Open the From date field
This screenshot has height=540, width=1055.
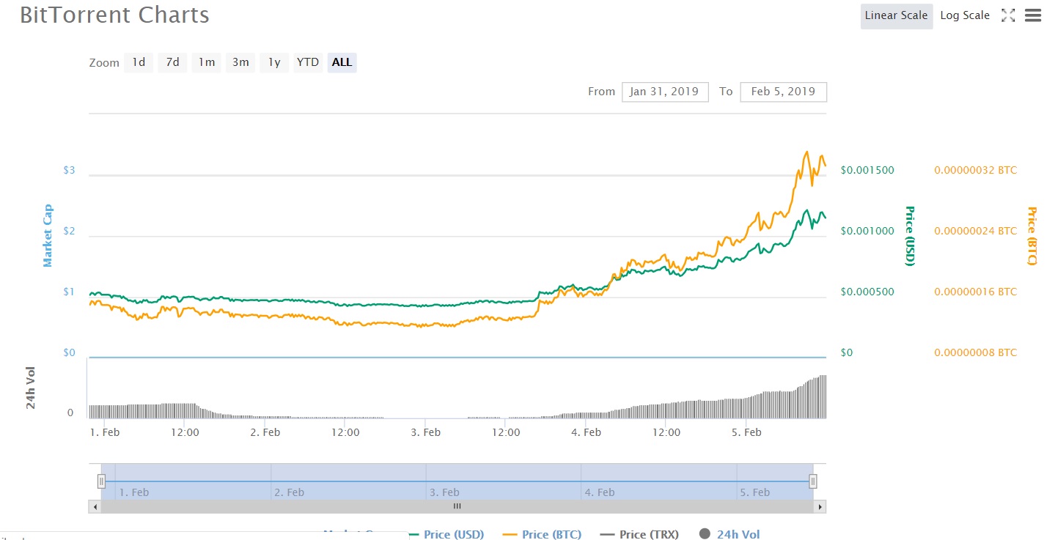[x=665, y=92]
